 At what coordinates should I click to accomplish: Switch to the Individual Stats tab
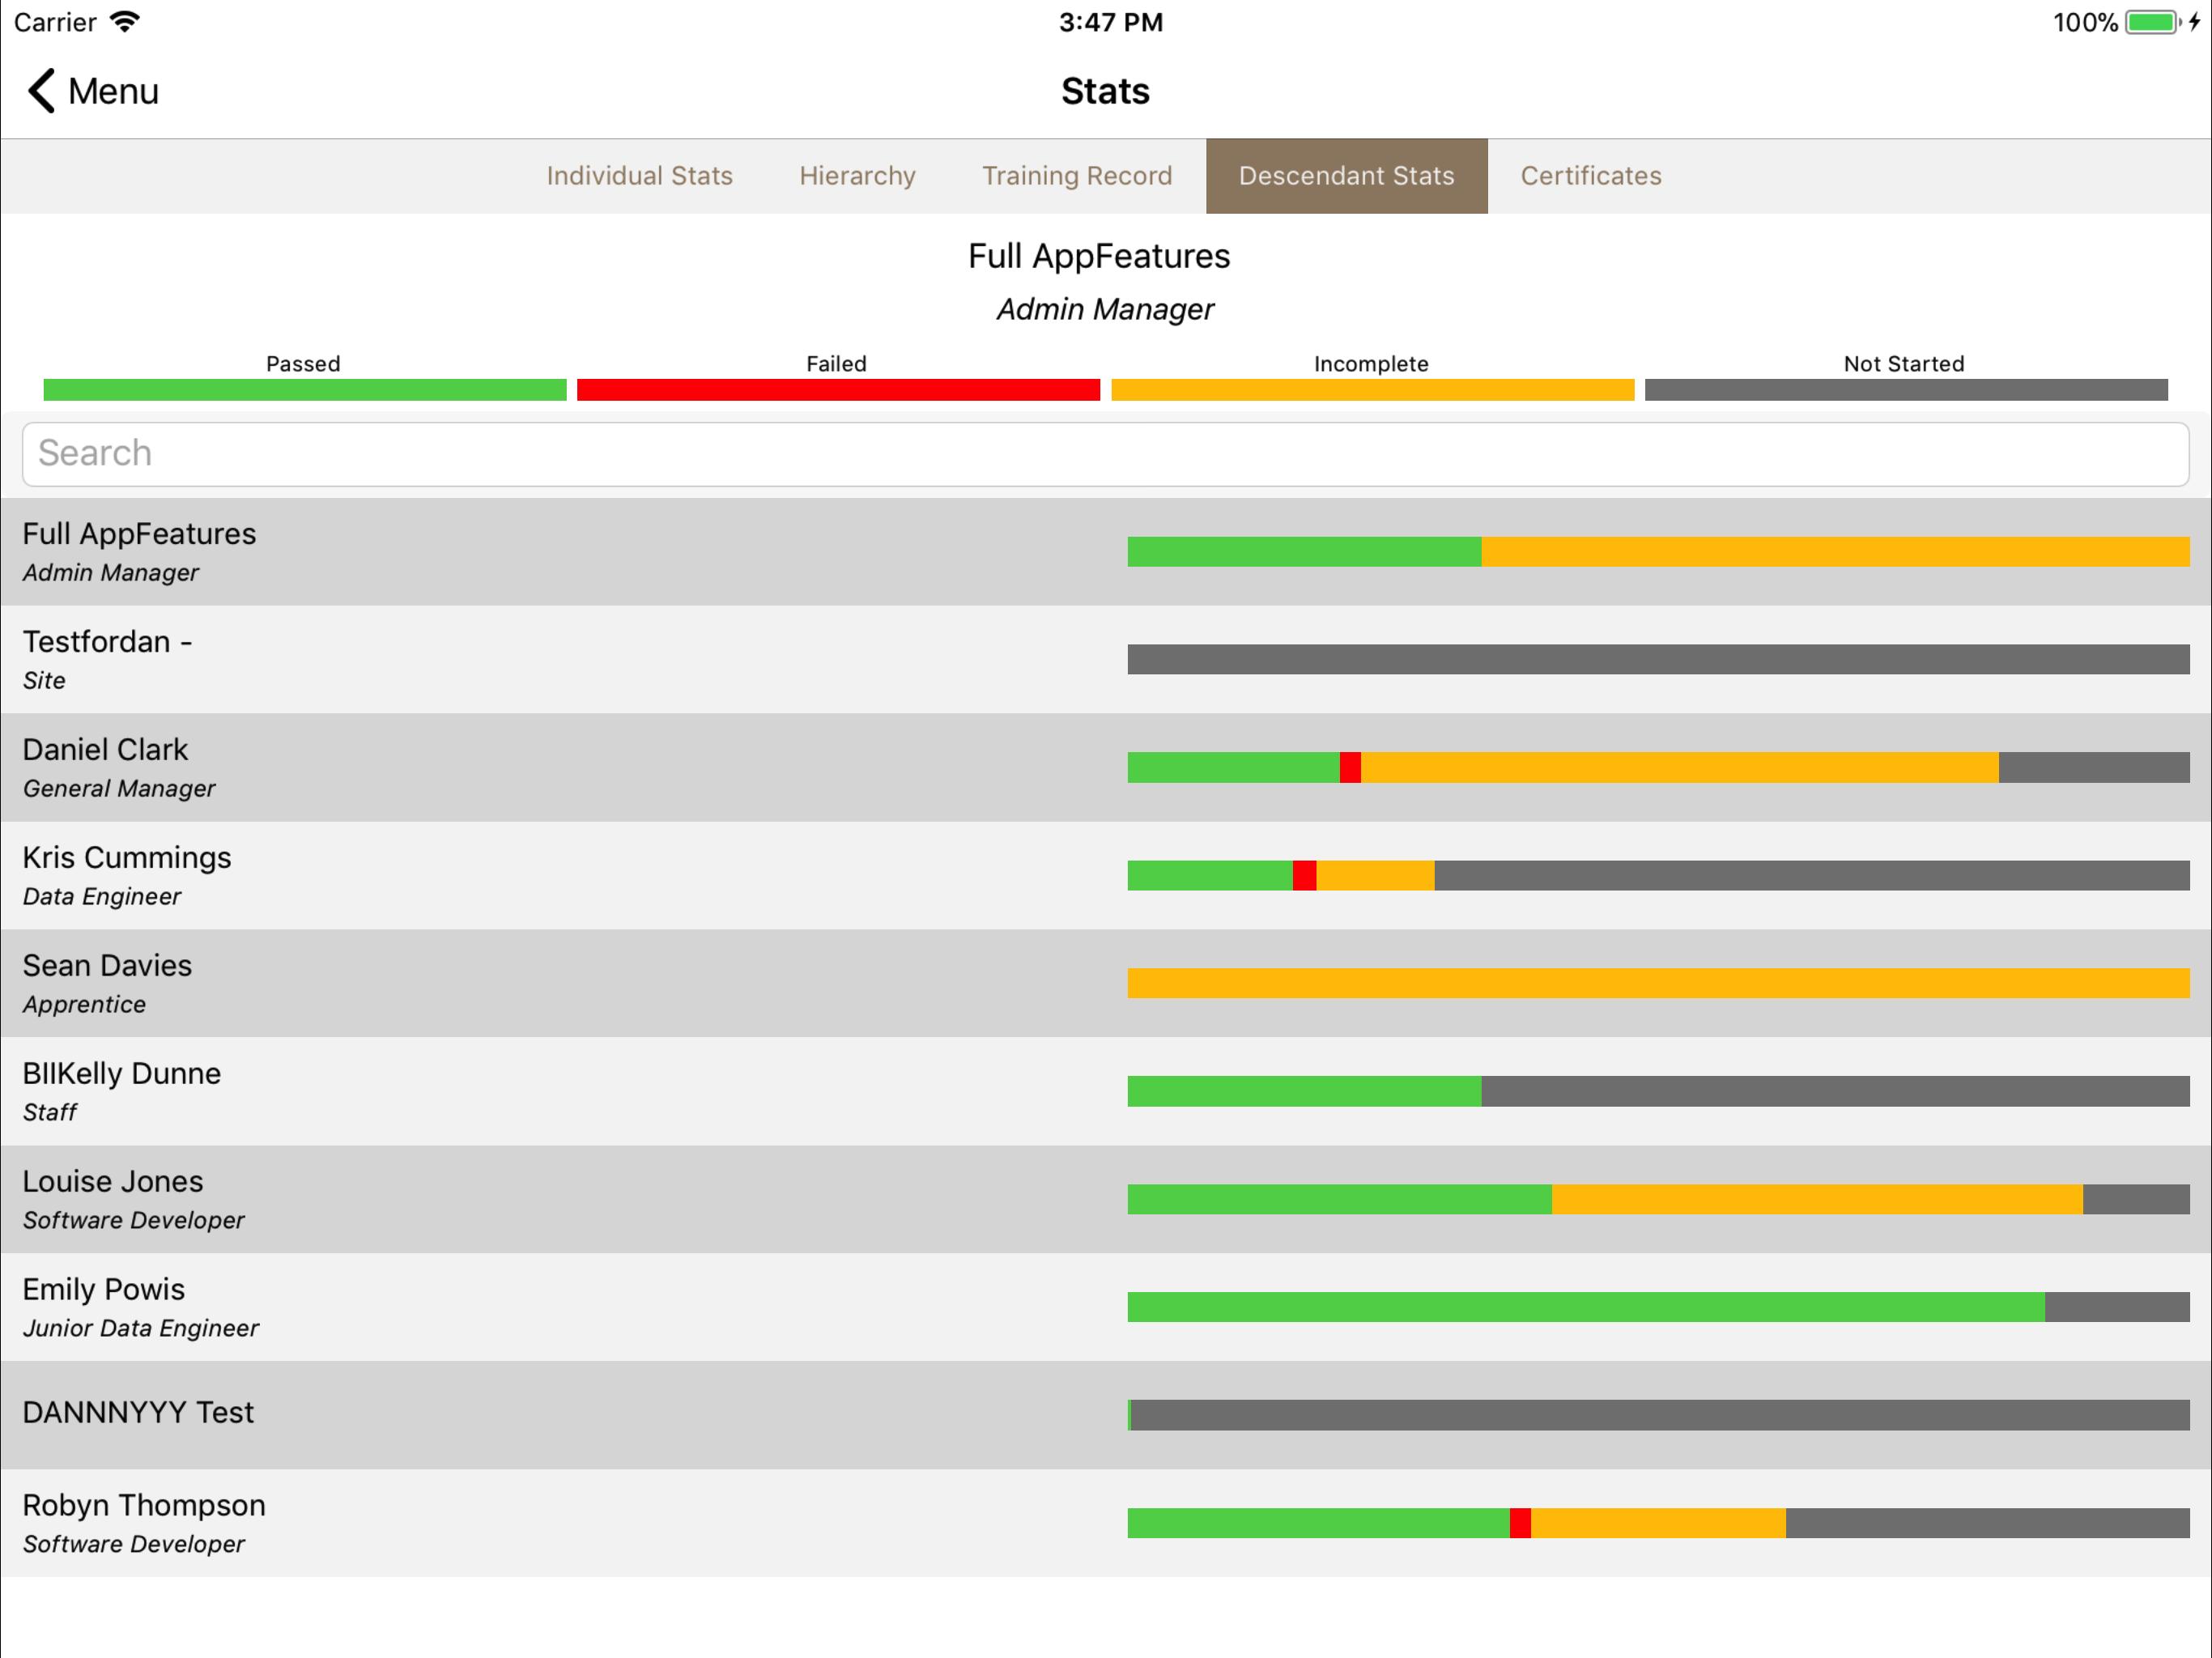click(x=639, y=176)
